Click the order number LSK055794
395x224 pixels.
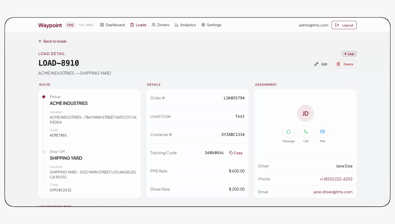coord(234,98)
